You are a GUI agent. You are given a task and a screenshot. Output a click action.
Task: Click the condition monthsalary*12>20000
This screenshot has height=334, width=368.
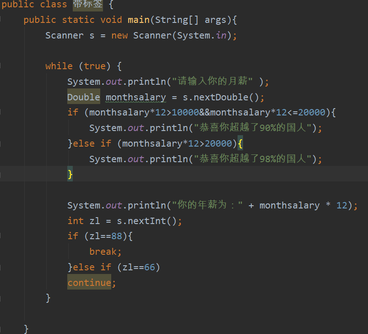point(177,143)
